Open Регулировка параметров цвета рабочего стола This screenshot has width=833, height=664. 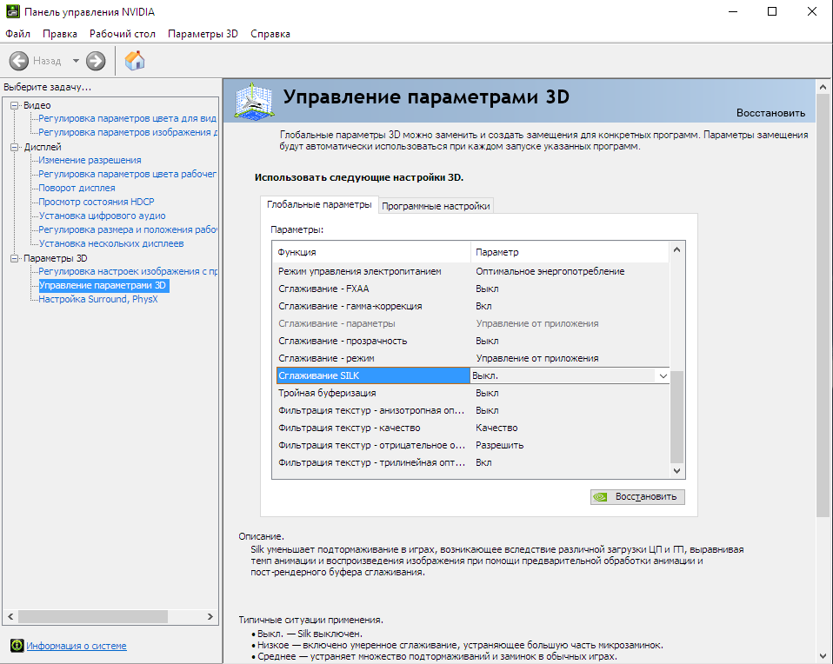[x=128, y=174]
